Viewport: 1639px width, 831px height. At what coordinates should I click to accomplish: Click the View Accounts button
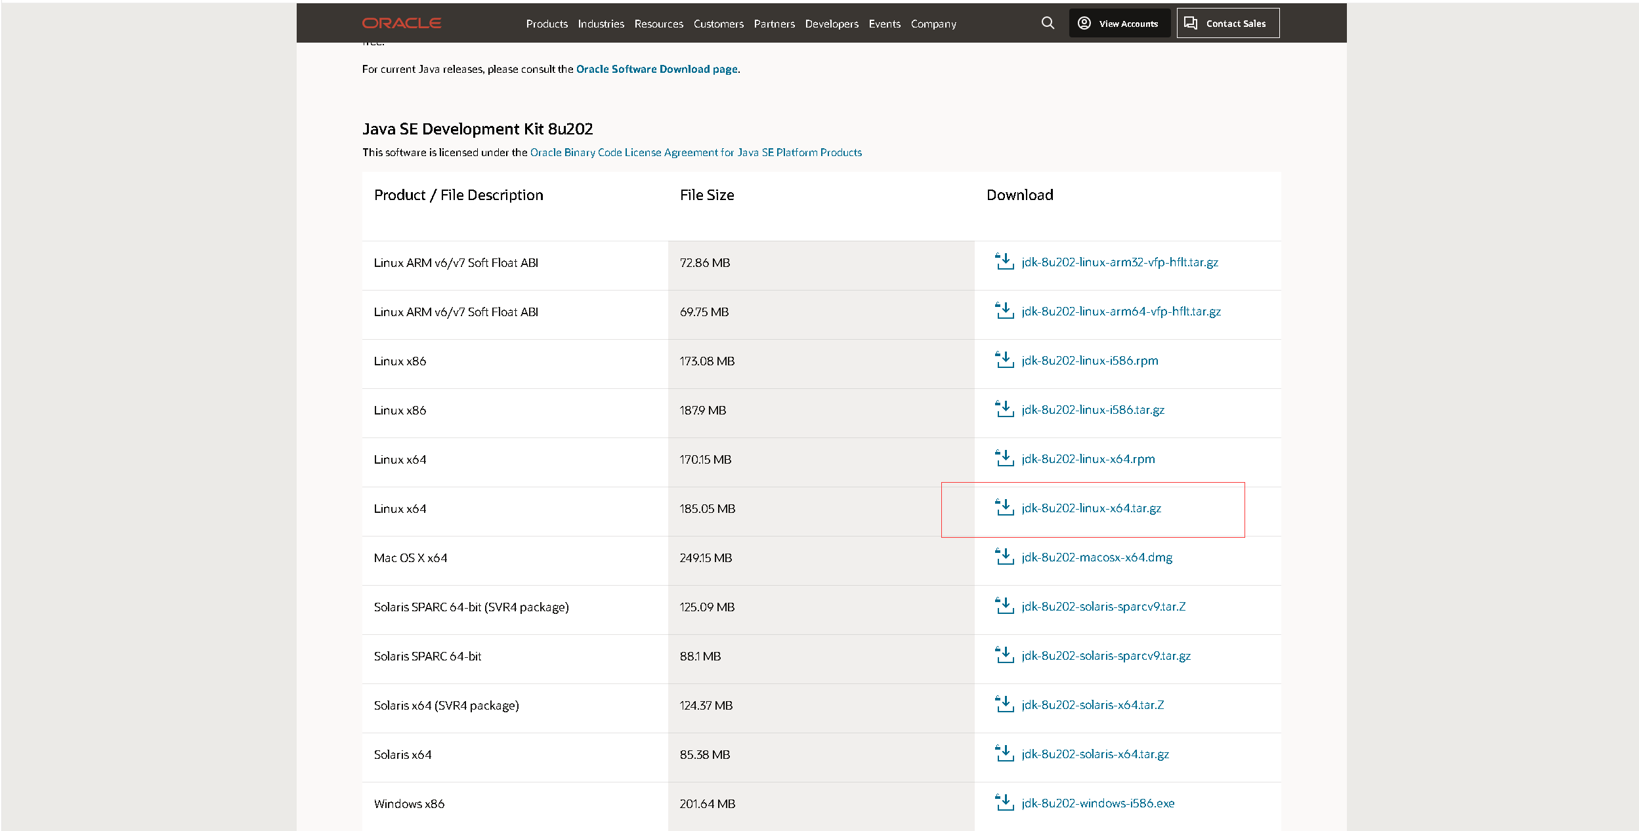pyautogui.click(x=1119, y=23)
